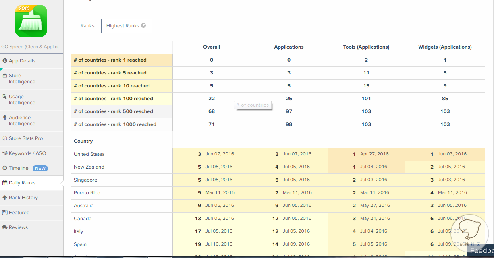Select the Highest Ranks tab

point(122,26)
